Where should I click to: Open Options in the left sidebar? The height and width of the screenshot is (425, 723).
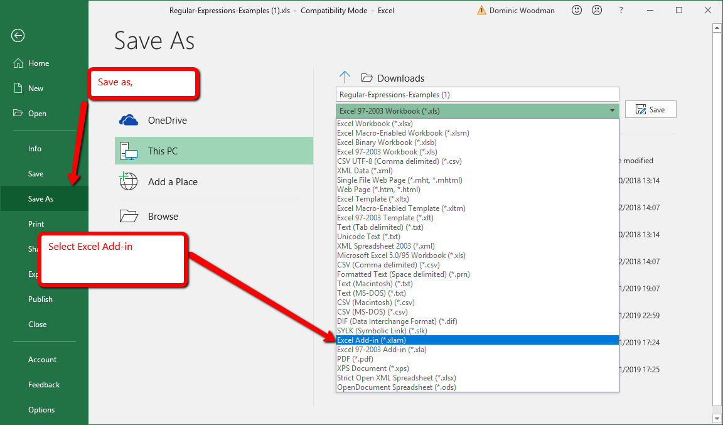(x=41, y=410)
